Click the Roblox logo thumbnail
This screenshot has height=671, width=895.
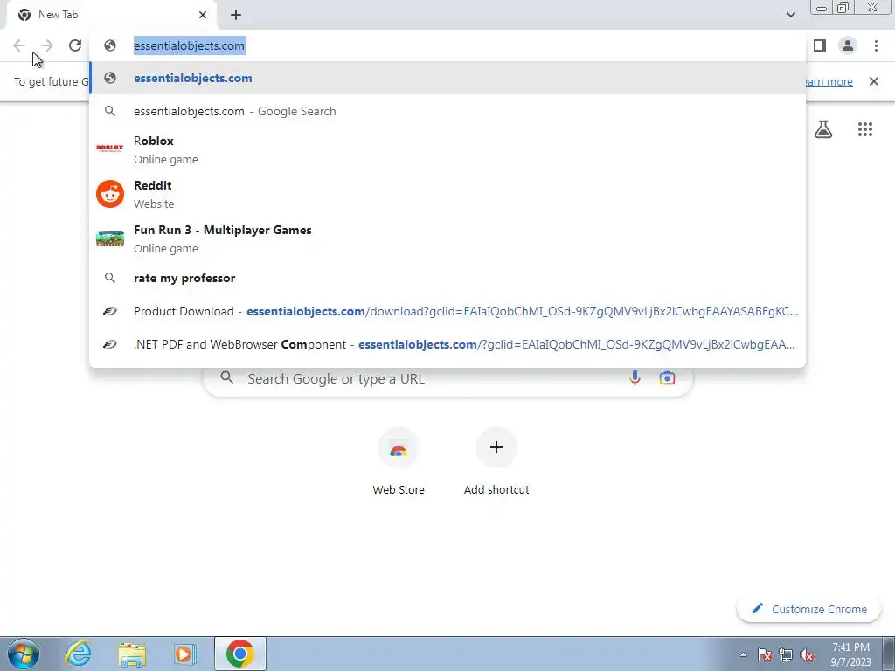coord(109,149)
